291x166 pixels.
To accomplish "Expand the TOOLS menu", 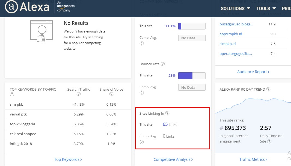I will (266, 8).
